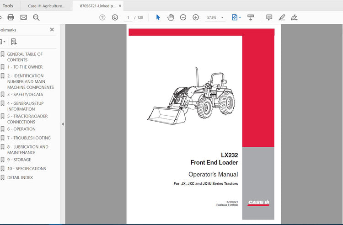The width and height of the screenshot is (343, 225).
Task: Click bookmark icon beside 1 - TO THE OWNER
Action: (2, 67)
